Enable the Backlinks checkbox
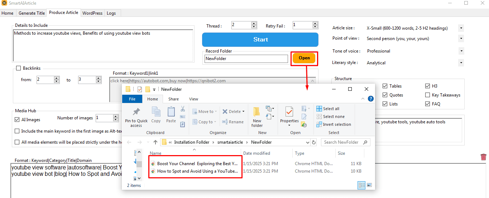The width and height of the screenshot is (489, 198). pos(18,68)
